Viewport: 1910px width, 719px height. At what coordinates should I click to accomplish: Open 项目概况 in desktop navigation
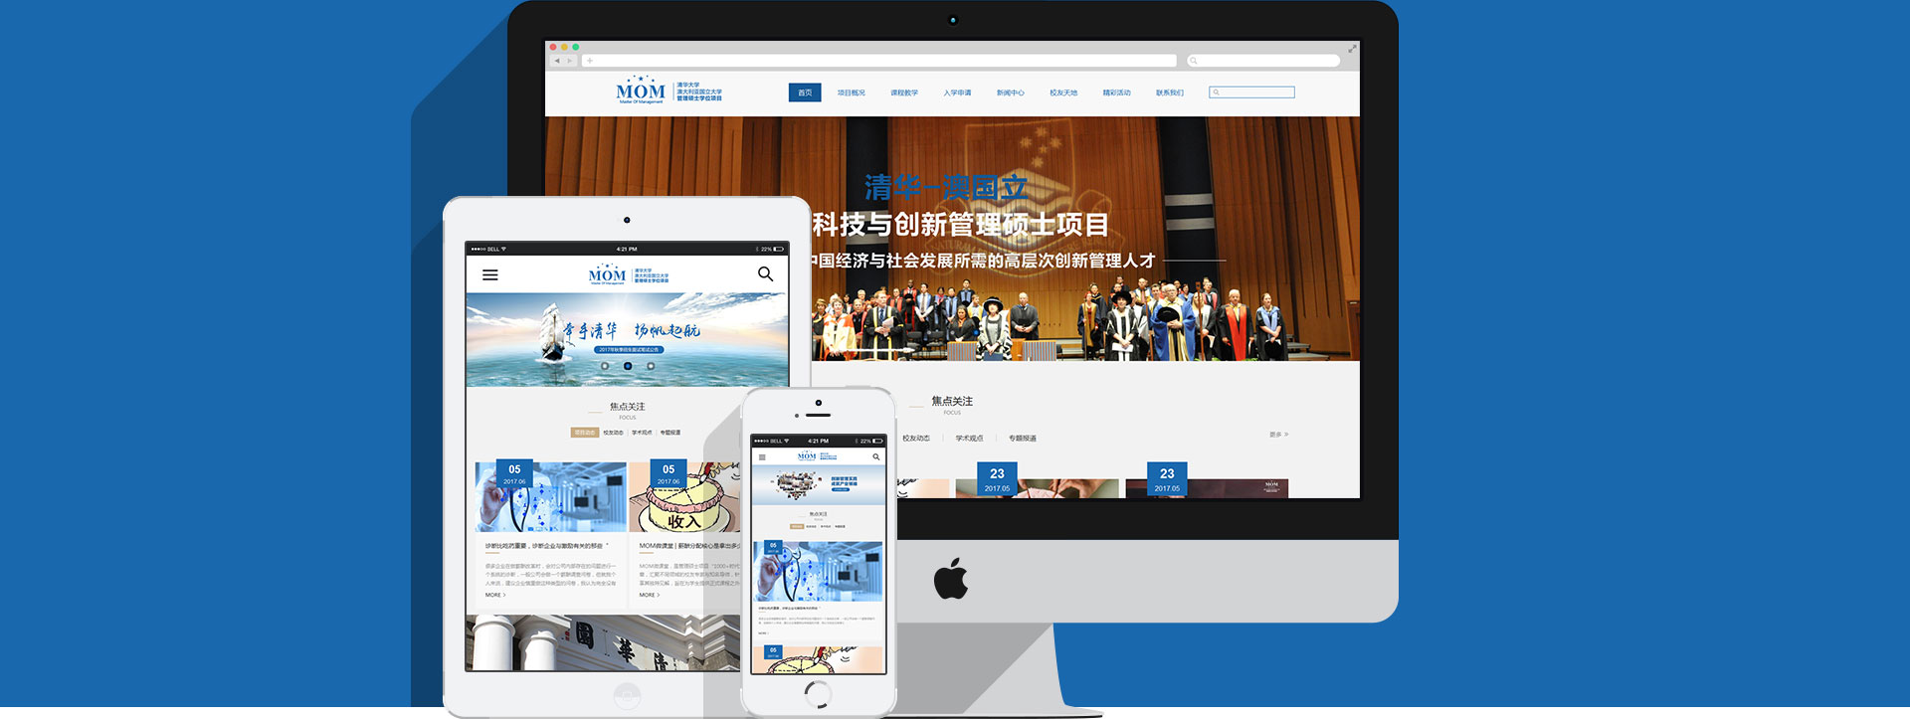click(x=851, y=92)
